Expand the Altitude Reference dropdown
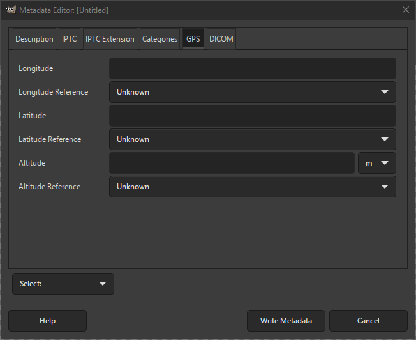This screenshot has width=416, height=340. point(252,187)
